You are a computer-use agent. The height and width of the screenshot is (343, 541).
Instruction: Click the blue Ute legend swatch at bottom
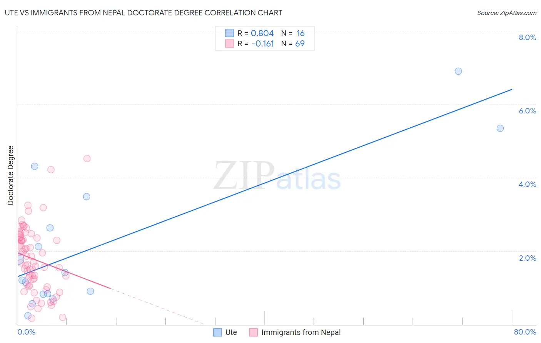click(x=217, y=332)
